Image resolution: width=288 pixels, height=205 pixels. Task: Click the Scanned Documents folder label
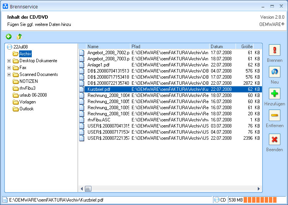click(x=39, y=74)
